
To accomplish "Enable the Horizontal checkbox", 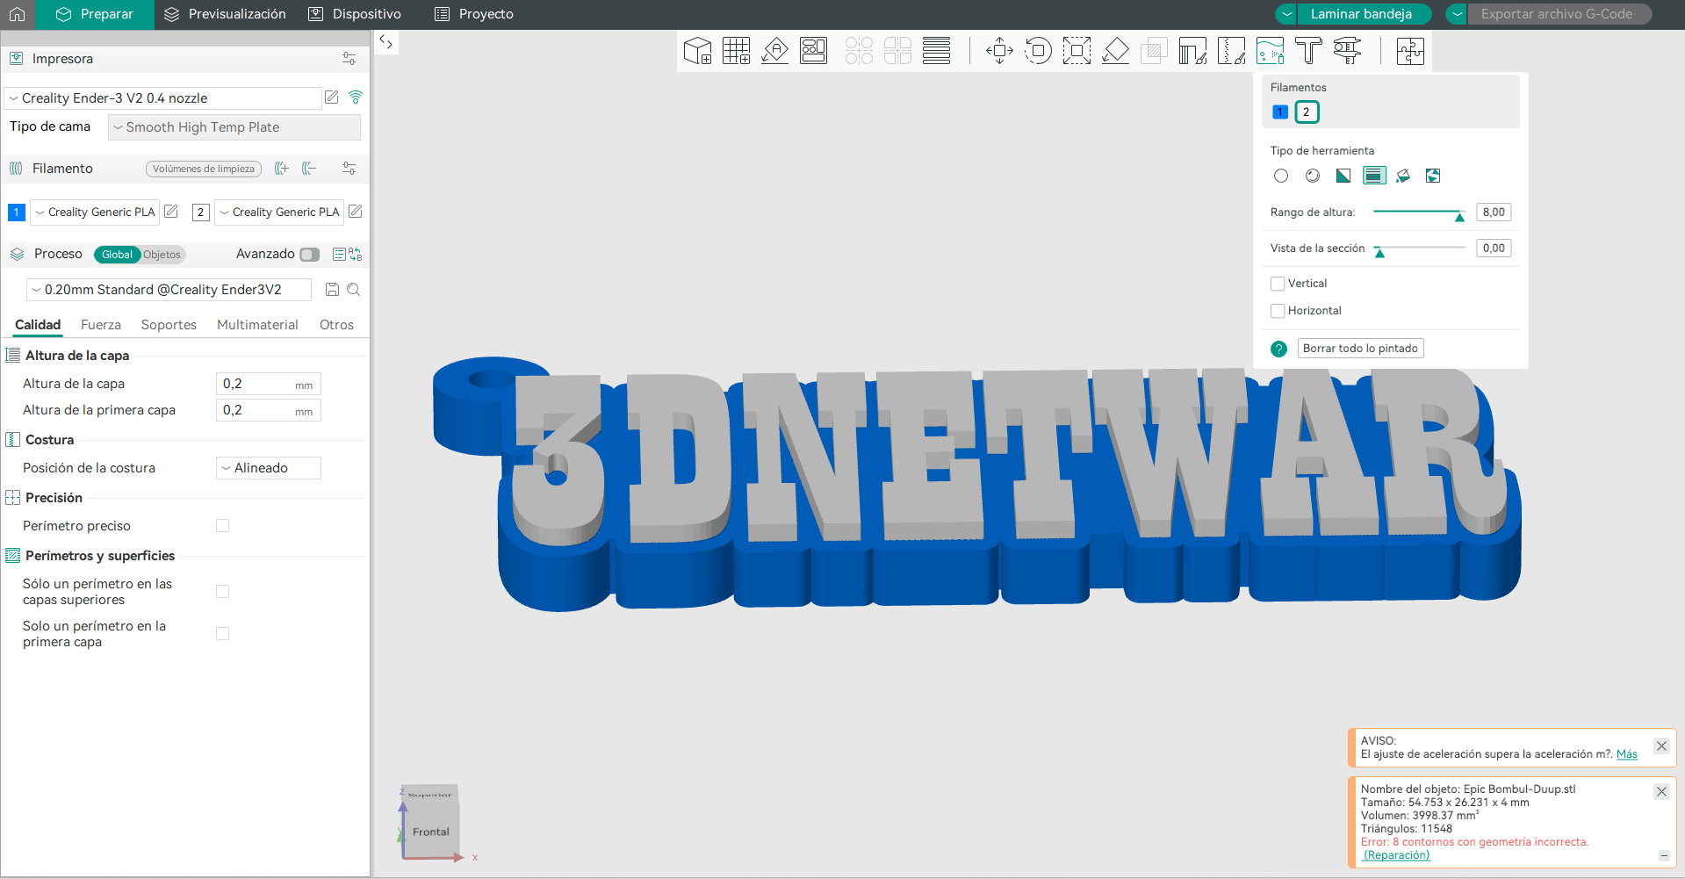I will [1278, 311].
